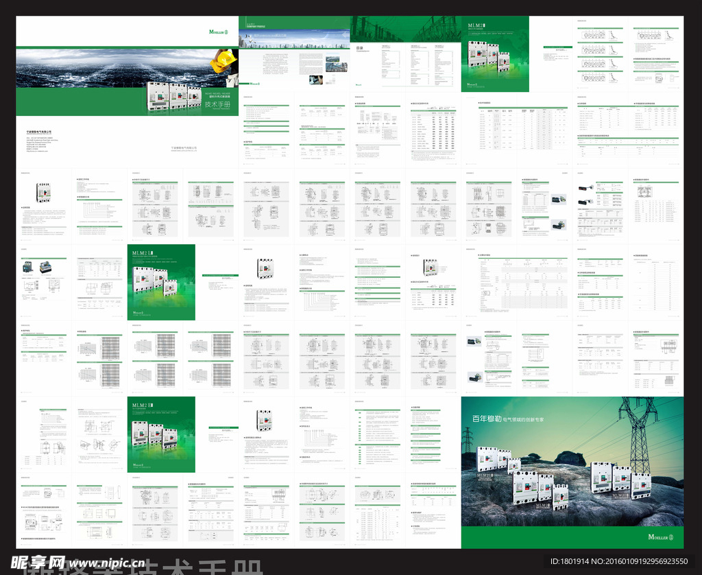Screen dimensions: 702x575
Task: Click the large transmission tower on the poster
Action: (x=641, y=436)
